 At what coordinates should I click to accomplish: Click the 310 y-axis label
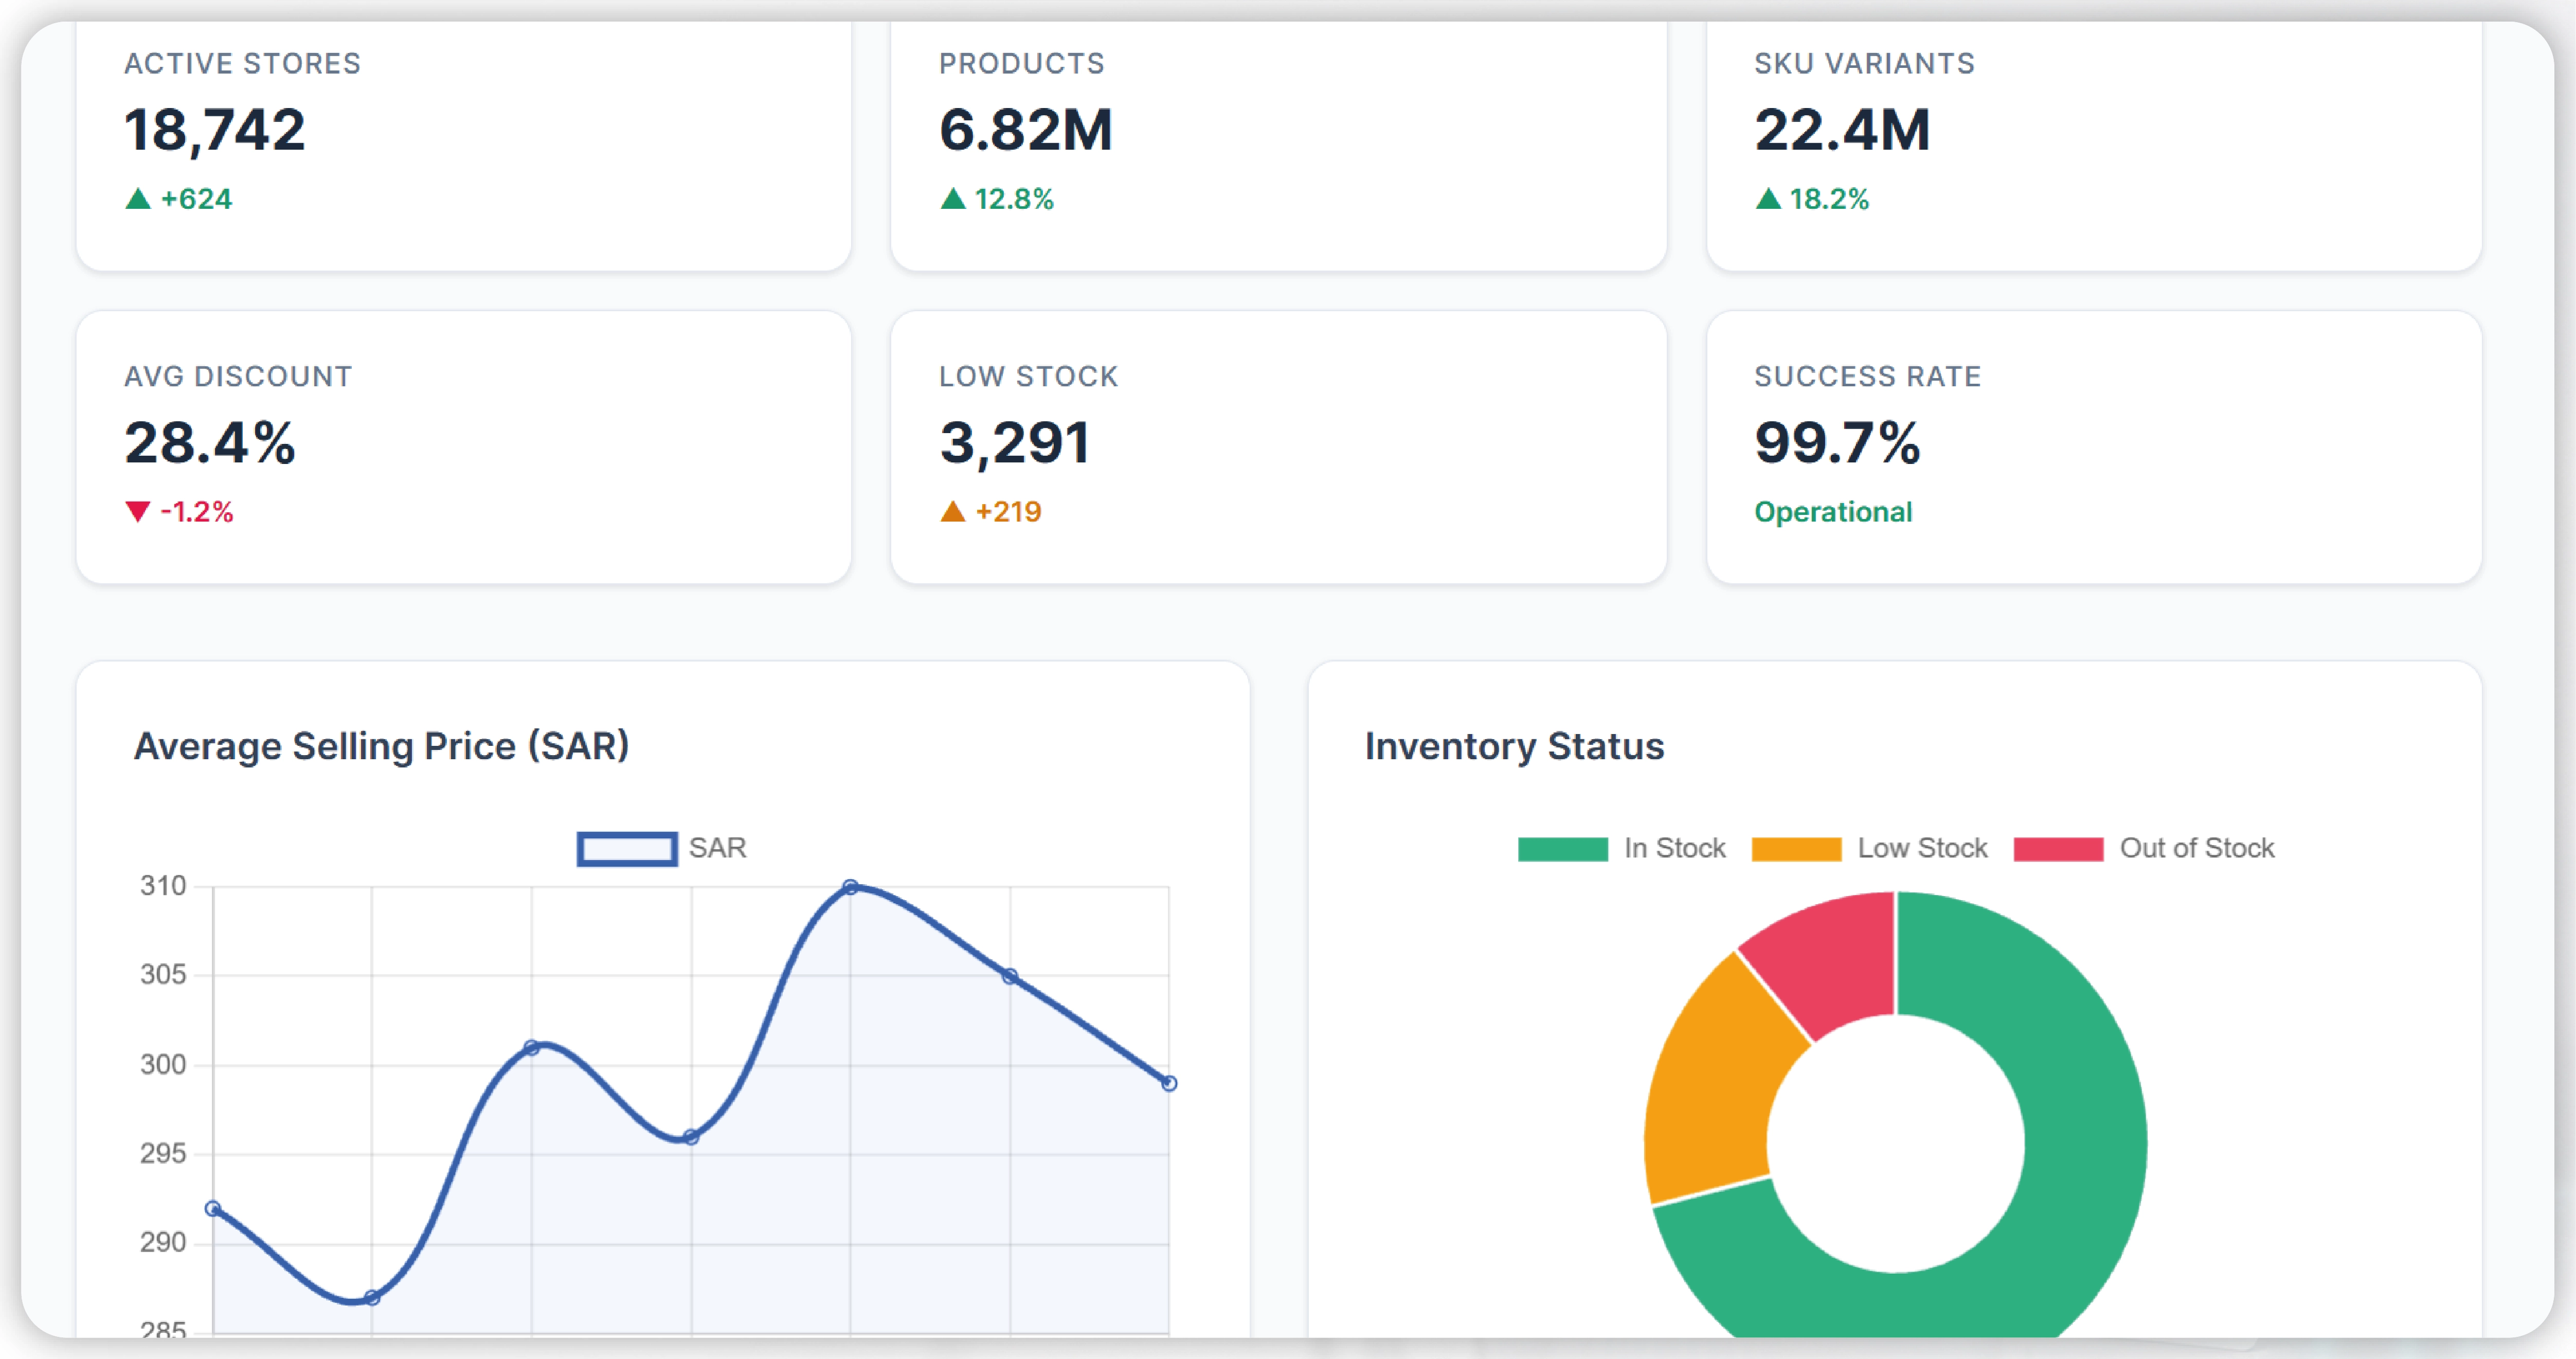coord(163,886)
